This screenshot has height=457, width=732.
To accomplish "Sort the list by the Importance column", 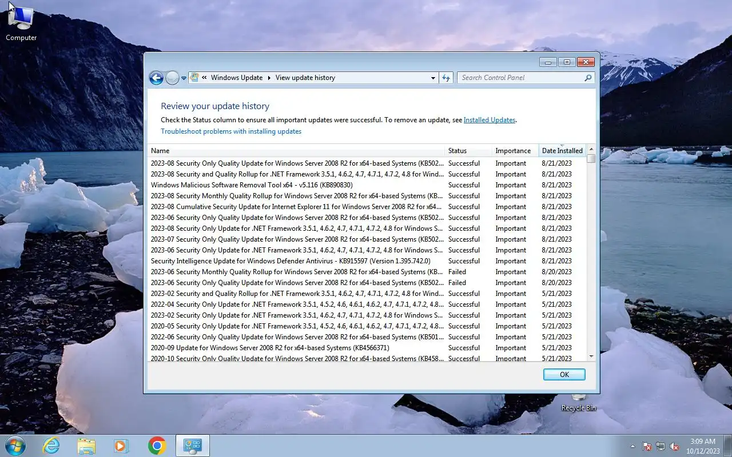I will 515,151.
